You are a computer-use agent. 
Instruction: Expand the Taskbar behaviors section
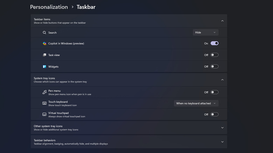click(x=222, y=142)
